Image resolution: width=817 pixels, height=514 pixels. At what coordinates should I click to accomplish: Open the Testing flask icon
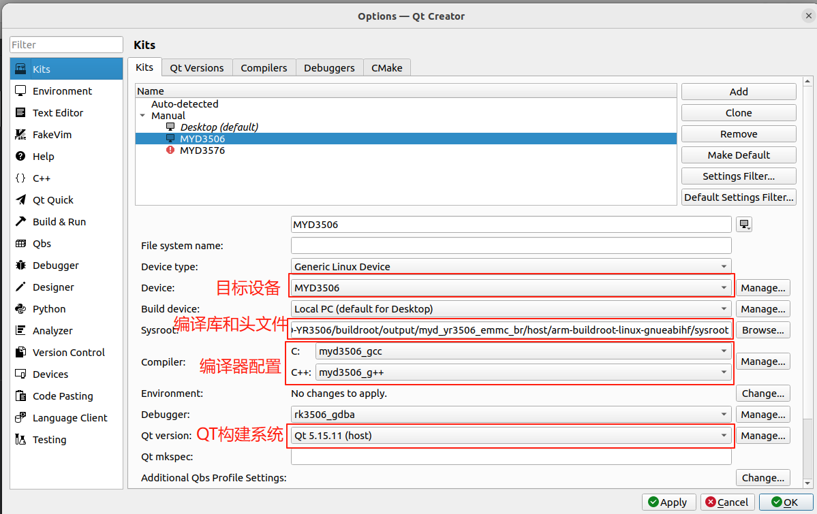click(20, 440)
